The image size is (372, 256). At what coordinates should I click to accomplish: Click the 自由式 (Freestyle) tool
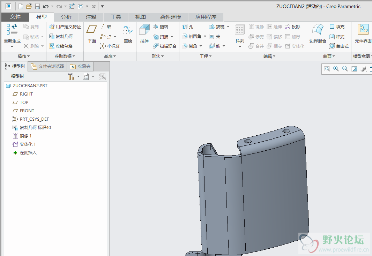tap(339, 46)
